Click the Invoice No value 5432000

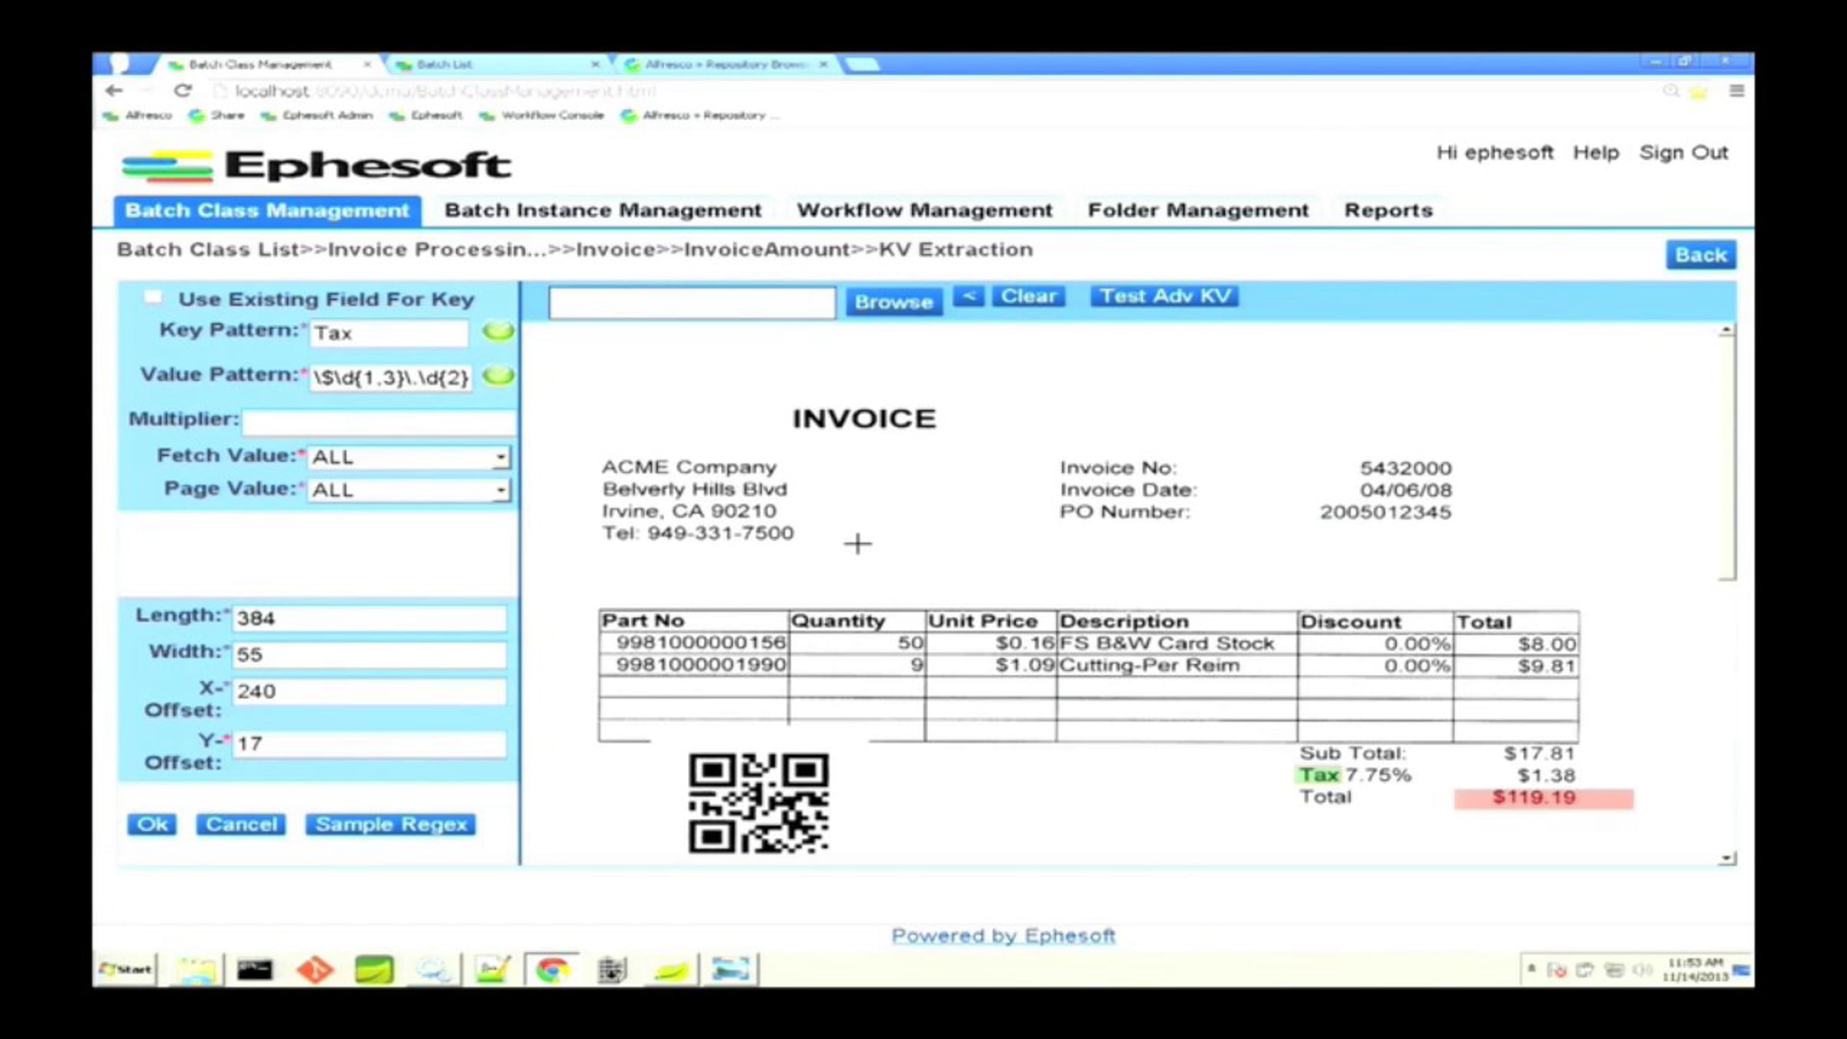(1405, 469)
